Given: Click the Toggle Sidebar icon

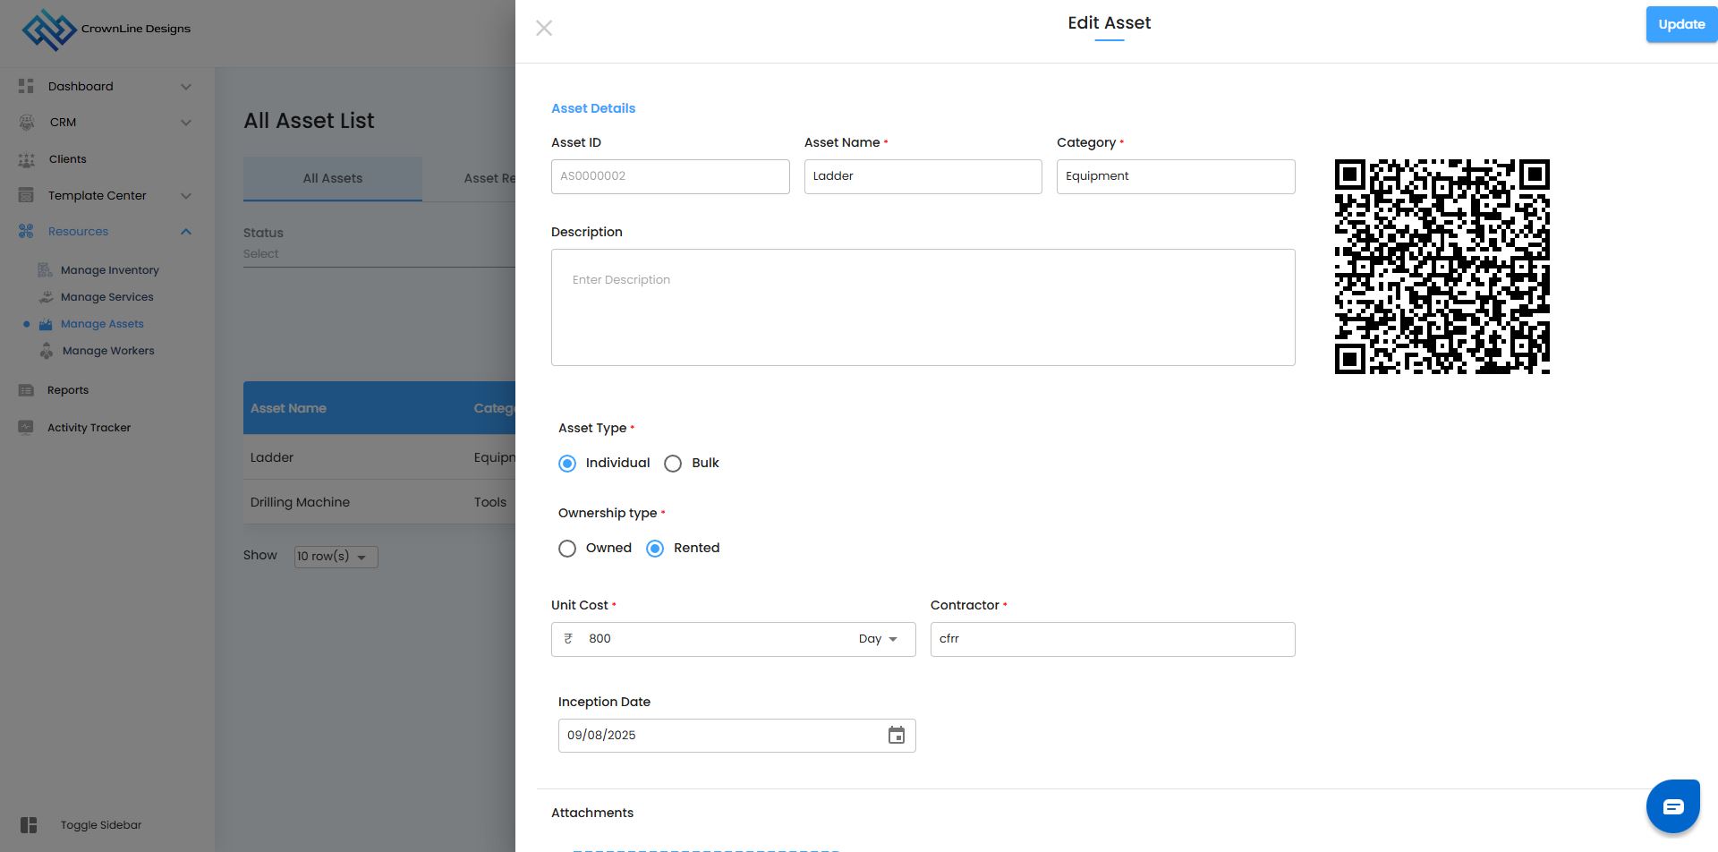Looking at the screenshot, I should [29, 825].
